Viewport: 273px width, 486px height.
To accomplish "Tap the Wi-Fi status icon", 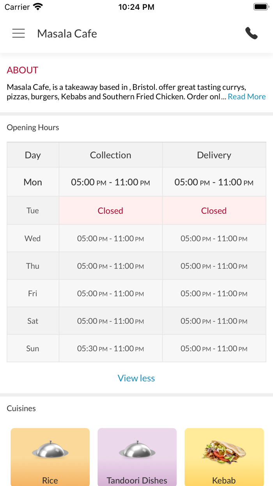I will pyautogui.click(x=38, y=7).
